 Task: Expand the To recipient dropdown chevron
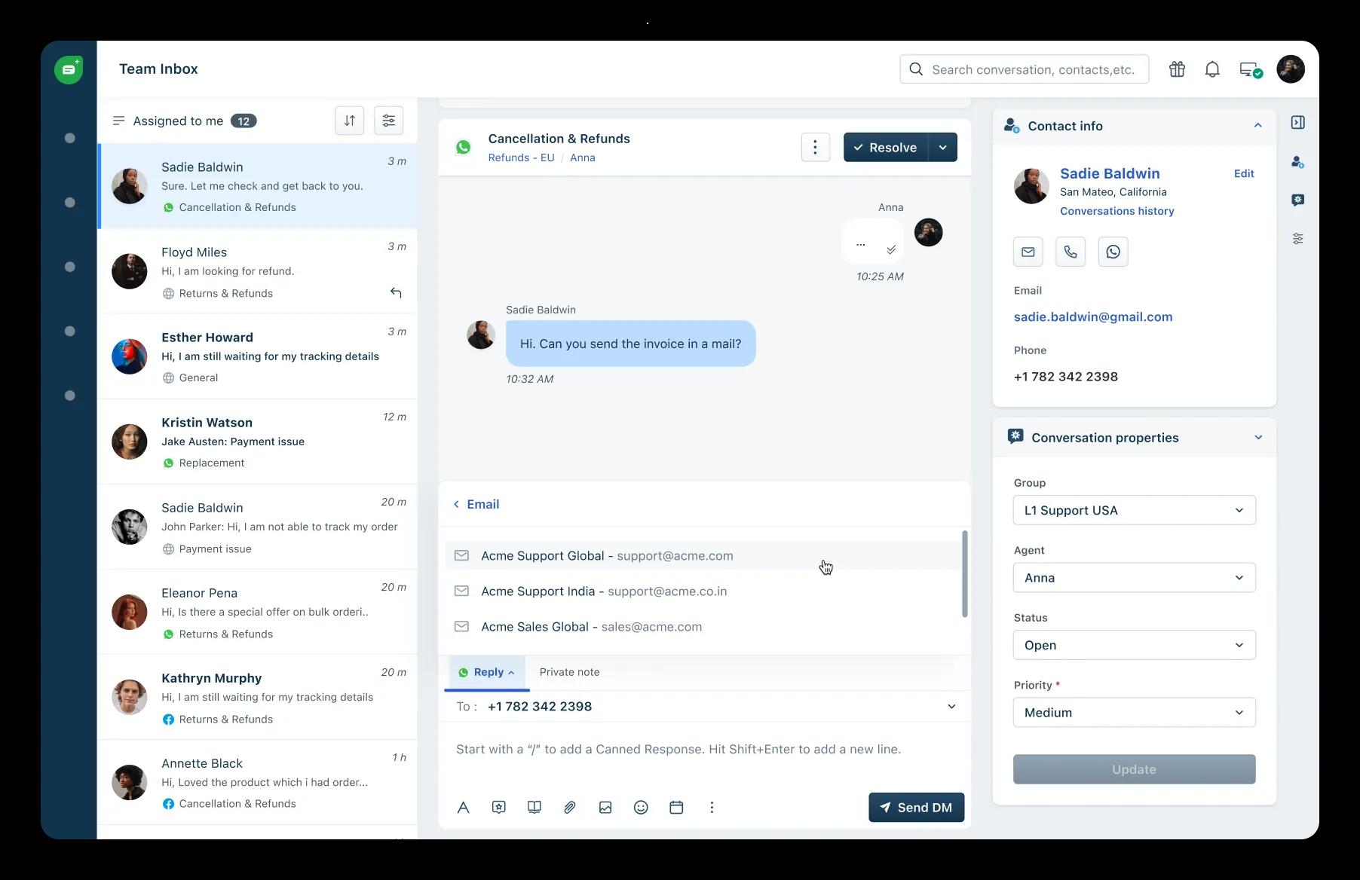(951, 707)
